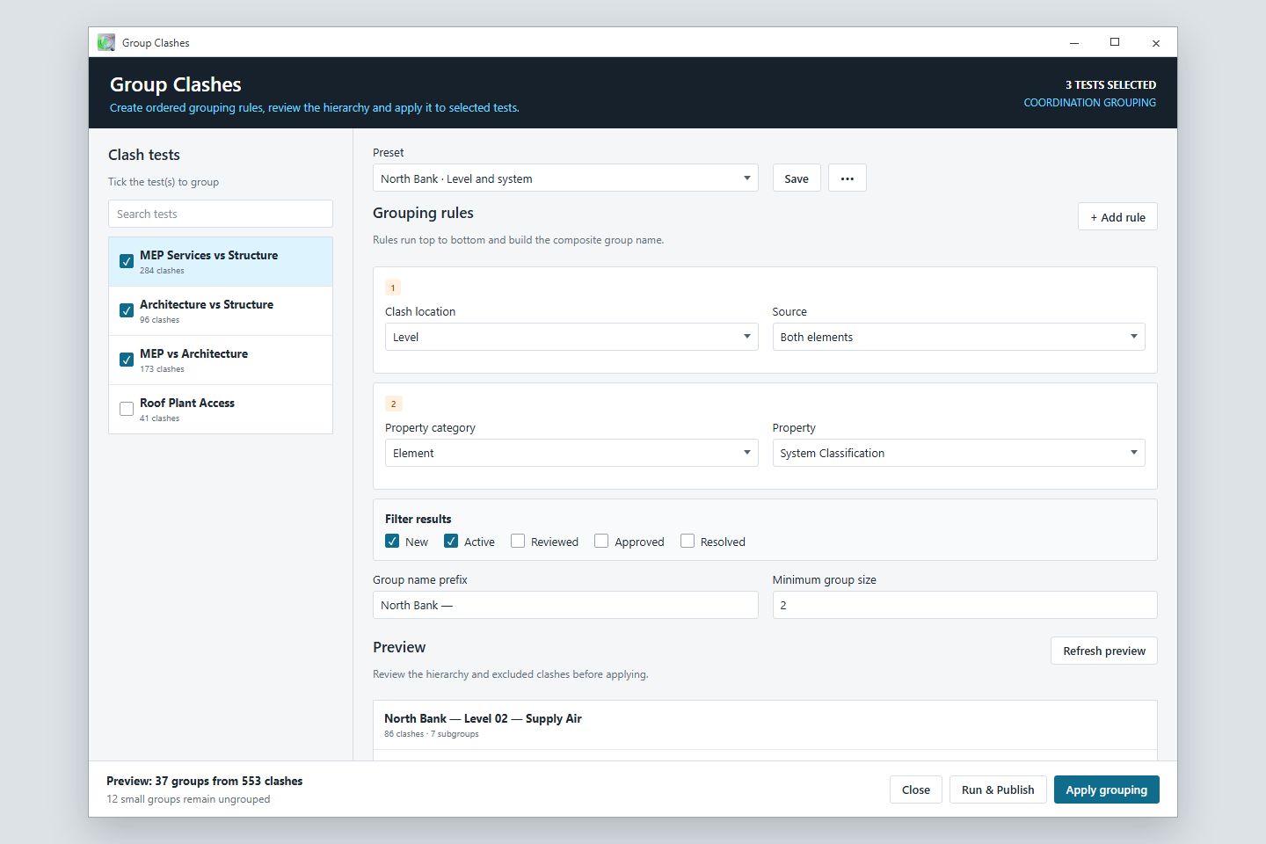Untick the Architecture vs Structure checkbox

coord(127,310)
